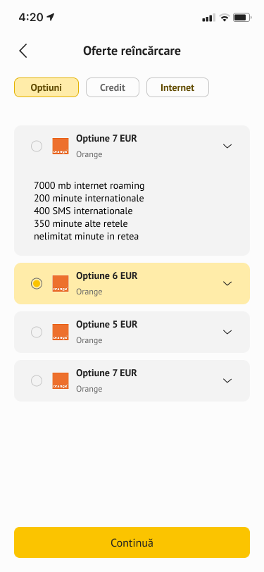Select radio button for bottom Optiune 7 EUR
264x572 pixels.
[37, 381]
